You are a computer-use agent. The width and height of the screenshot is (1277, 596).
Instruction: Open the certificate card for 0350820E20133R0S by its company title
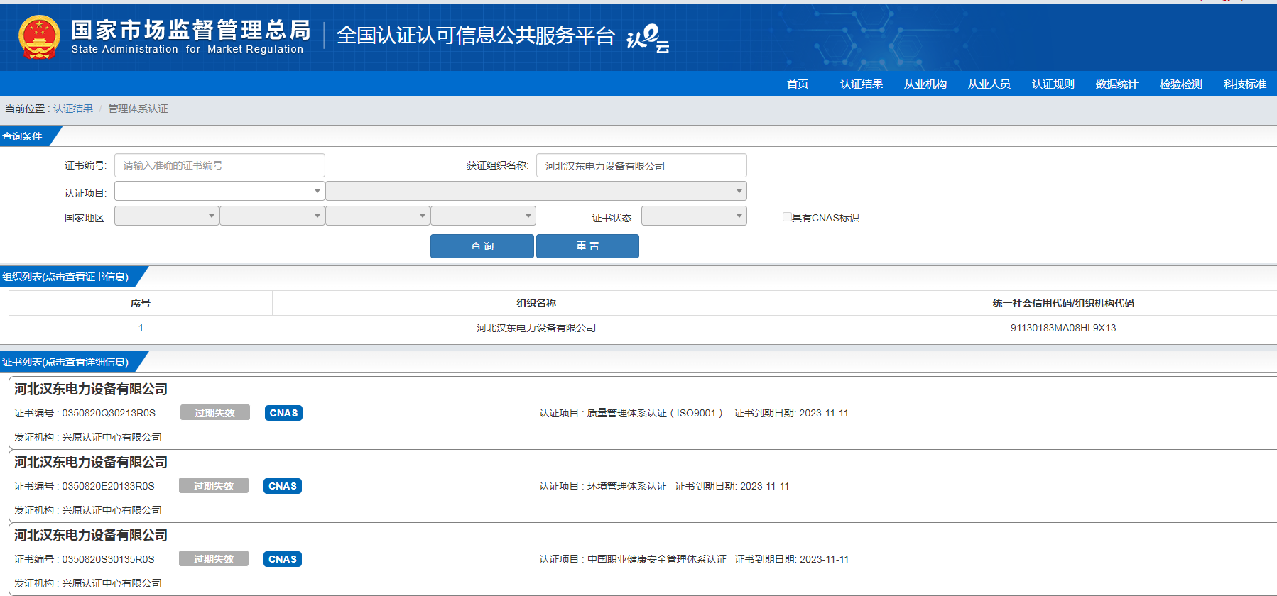coord(91,462)
